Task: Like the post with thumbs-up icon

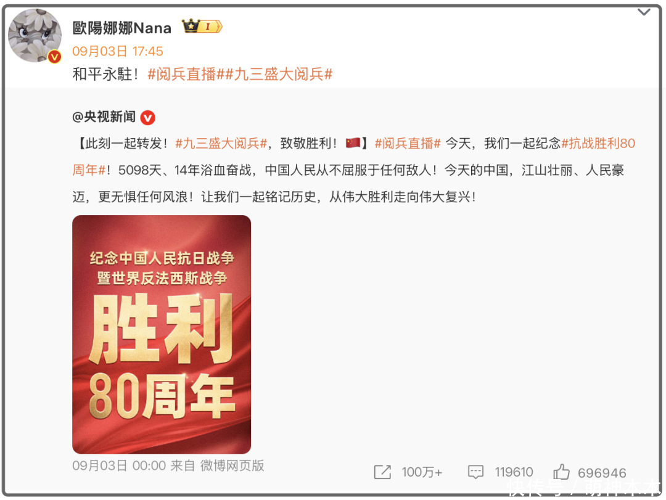Action: [x=561, y=472]
